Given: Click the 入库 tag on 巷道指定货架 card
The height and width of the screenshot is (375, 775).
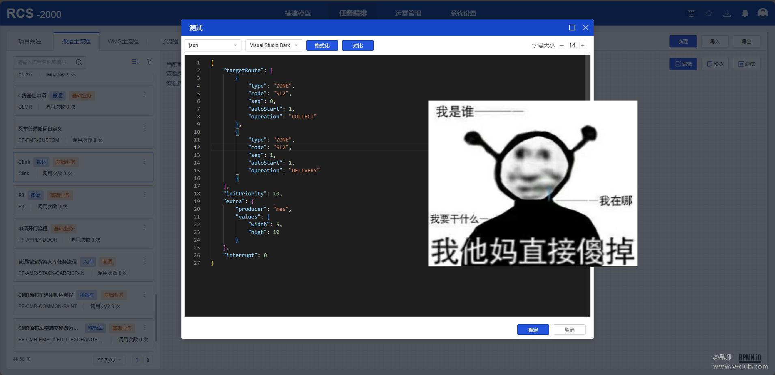Looking at the screenshot, I should (88, 262).
